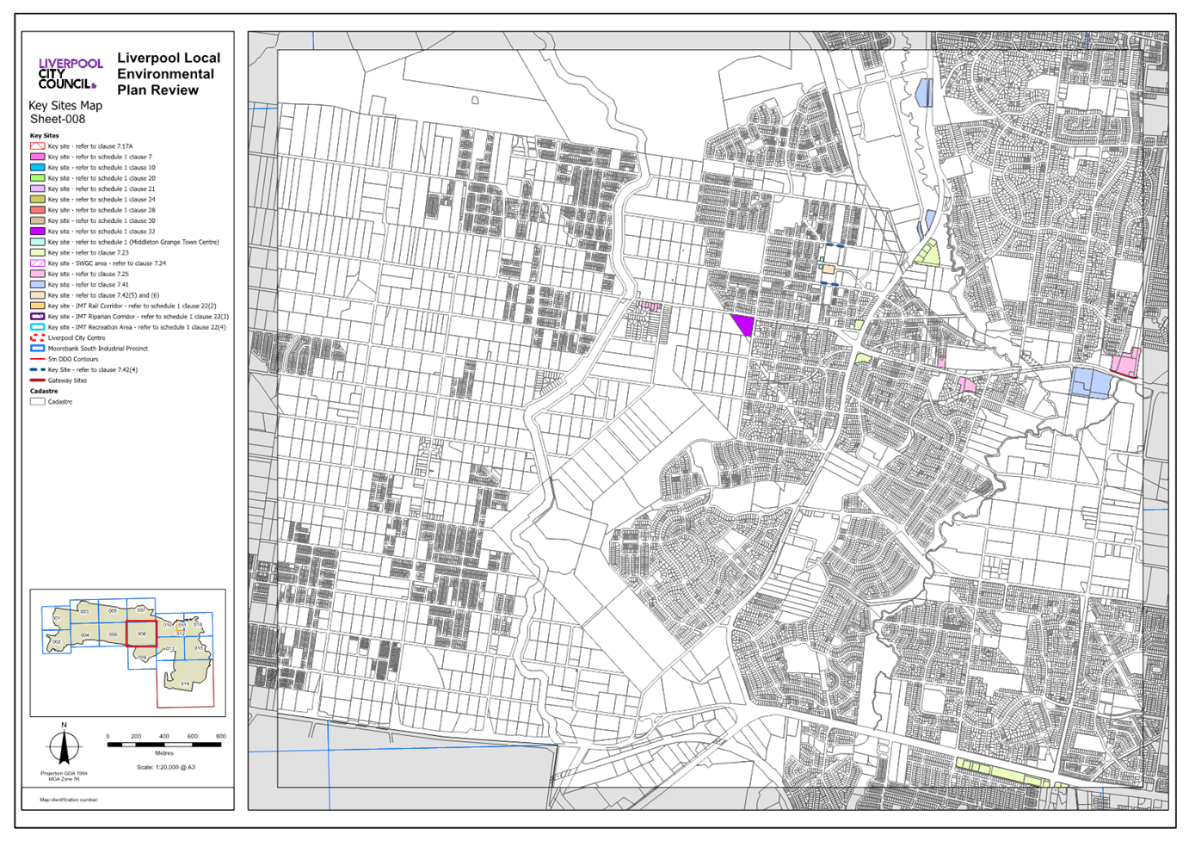Click the olive schedule 1 clause 24 swatch

tap(37, 200)
